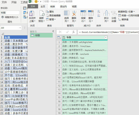139x115 pixels.
Task: Select row 4 cell 长度计算: Len/Lenb
Action: (x=85, y=54)
